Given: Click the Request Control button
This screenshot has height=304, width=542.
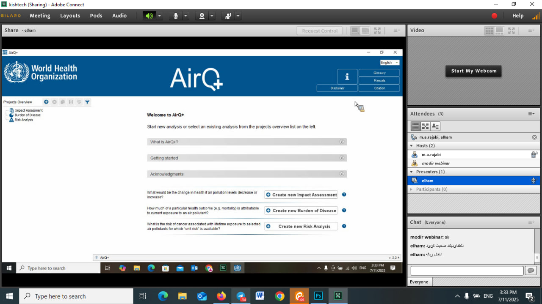Looking at the screenshot, I should point(320,30).
